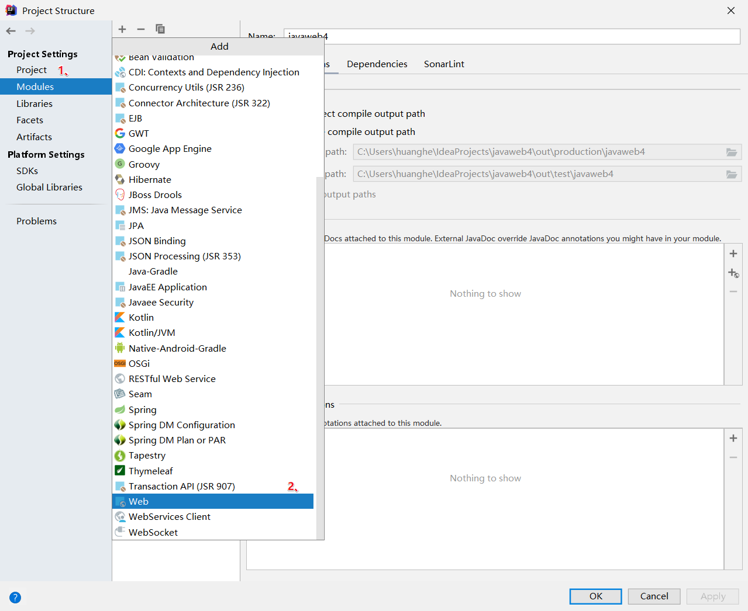748x611 pixels.
Task: Choose RESTful Web Service entry
Action: point(213,379)
